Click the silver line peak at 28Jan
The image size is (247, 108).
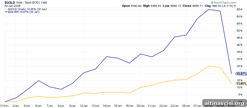[x=209, y=9]
